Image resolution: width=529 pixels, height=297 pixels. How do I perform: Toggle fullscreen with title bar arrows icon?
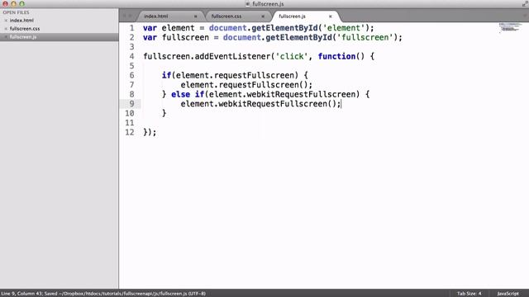(x=525, y=4)
